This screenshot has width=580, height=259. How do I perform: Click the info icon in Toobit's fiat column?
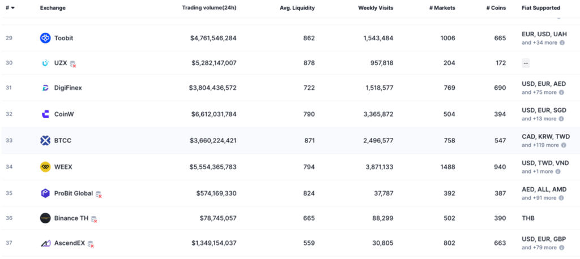tap(562, 43)
